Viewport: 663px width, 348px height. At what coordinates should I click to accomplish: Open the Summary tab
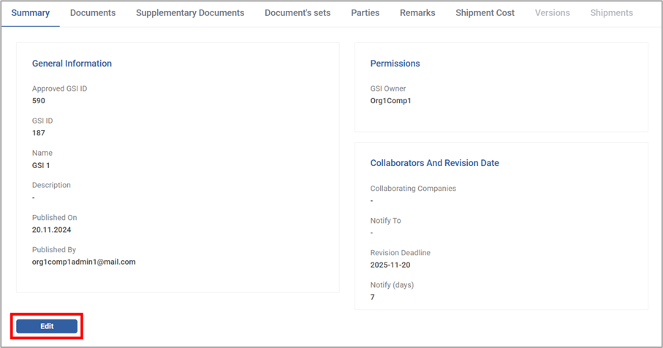tap(31, 13)
